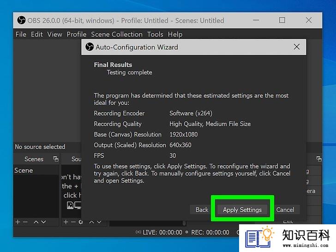The width and height of the screenshot is (336, 252).
Task: Click the 640x360 output resolution value
Action: click(x=180, y=145)
